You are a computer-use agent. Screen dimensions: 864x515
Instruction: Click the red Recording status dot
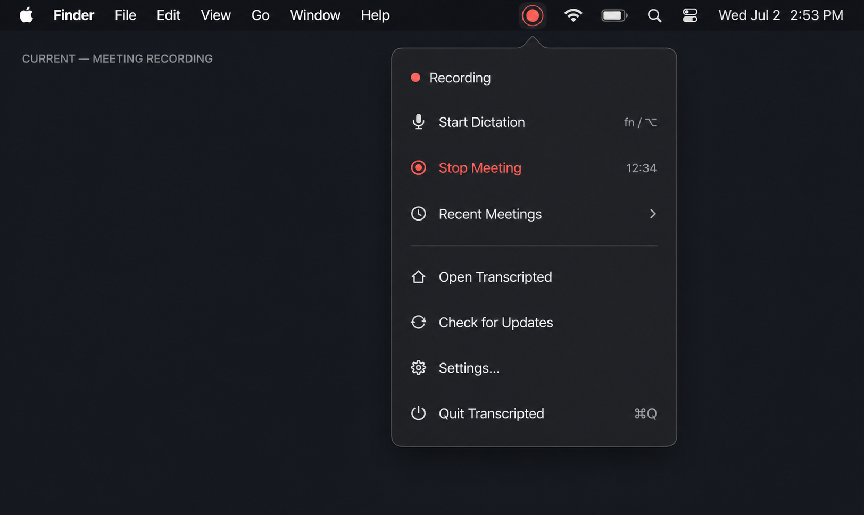click(x=416, y=78)
